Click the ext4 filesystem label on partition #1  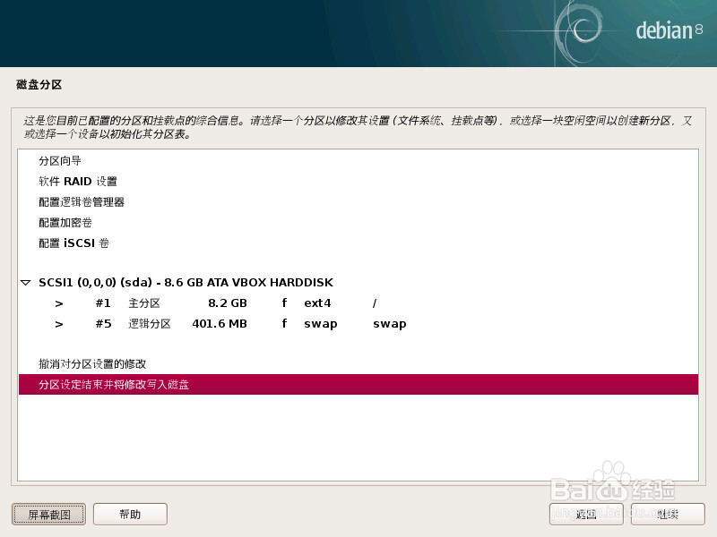click(318, 303)
